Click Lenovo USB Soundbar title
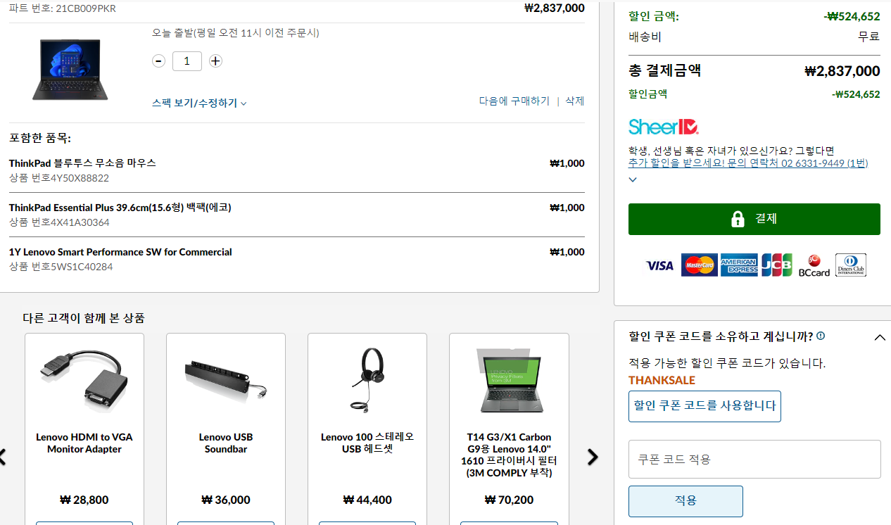 pos(226,443)
